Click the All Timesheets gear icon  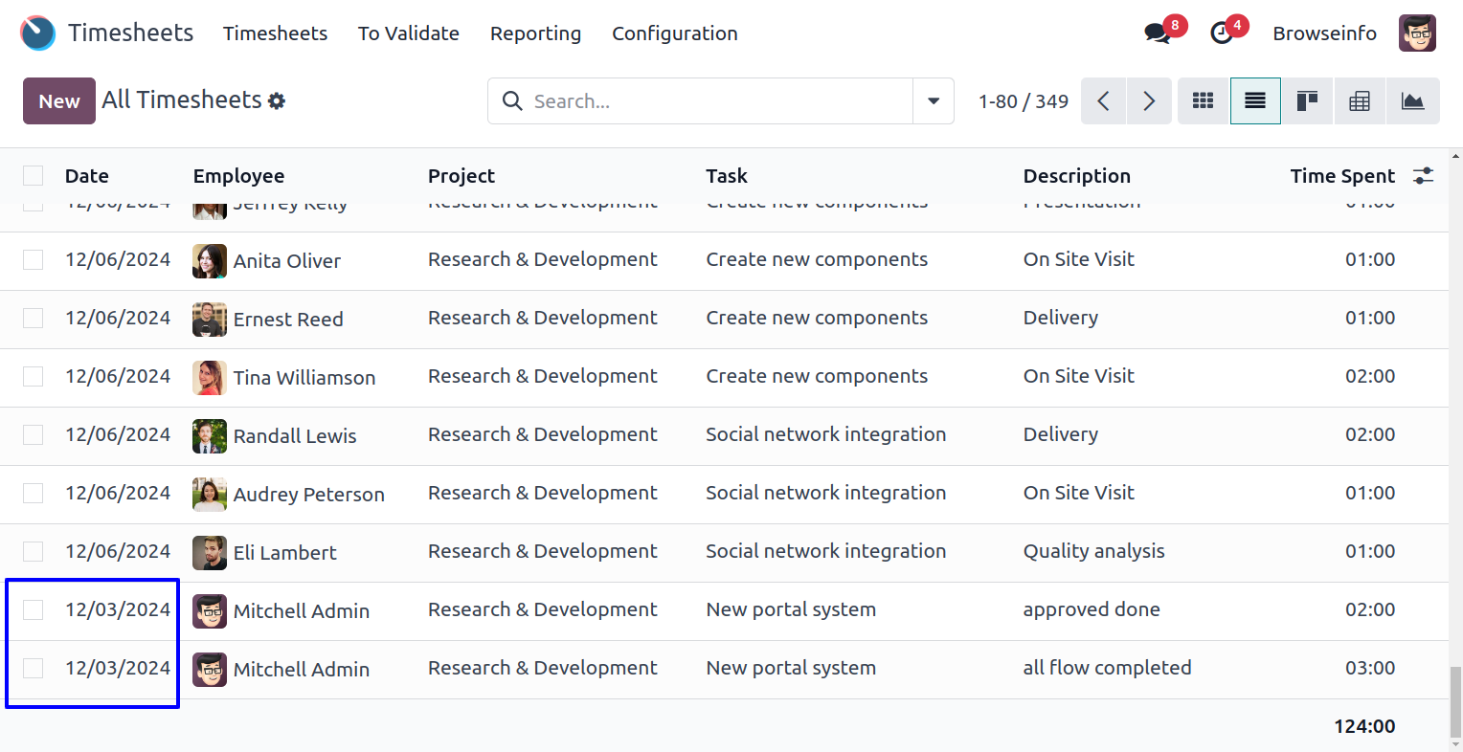277,101
